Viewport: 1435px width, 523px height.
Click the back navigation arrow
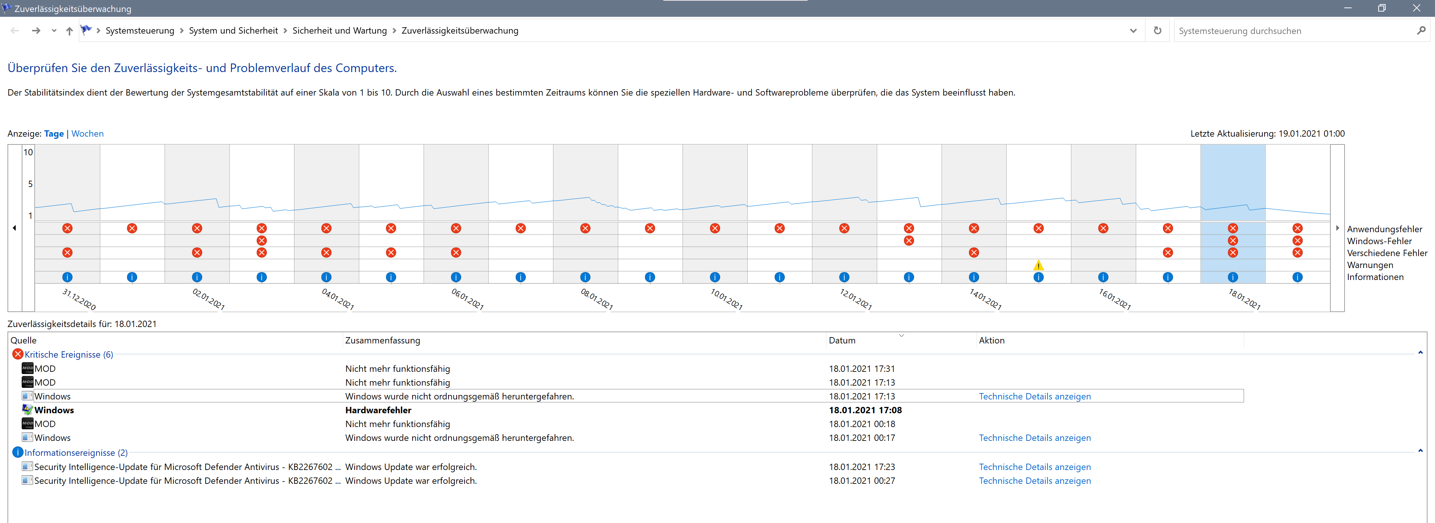pyautogui.click(x=15, y=31)
